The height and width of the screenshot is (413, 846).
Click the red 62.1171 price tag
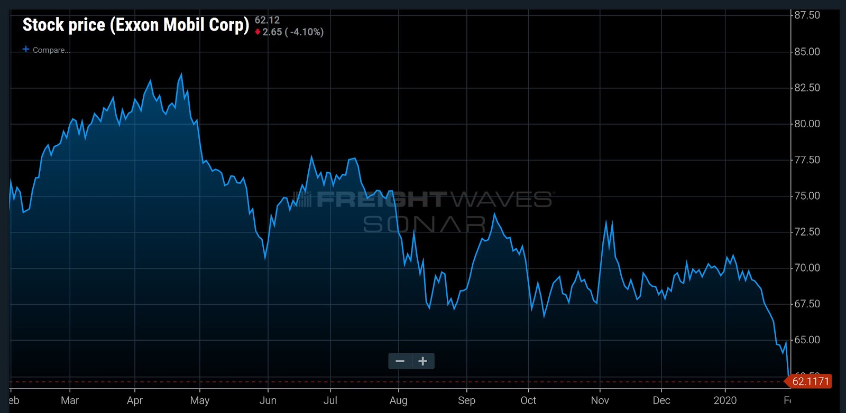click(x=808, y=381)
